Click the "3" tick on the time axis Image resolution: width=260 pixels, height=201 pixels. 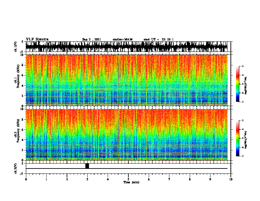coord(87,179)
